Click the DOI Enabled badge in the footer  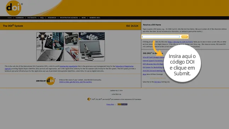tap(122, 104)
